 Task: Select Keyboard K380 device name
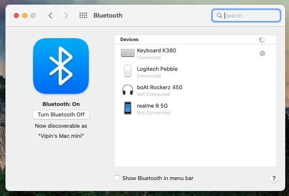157,51
